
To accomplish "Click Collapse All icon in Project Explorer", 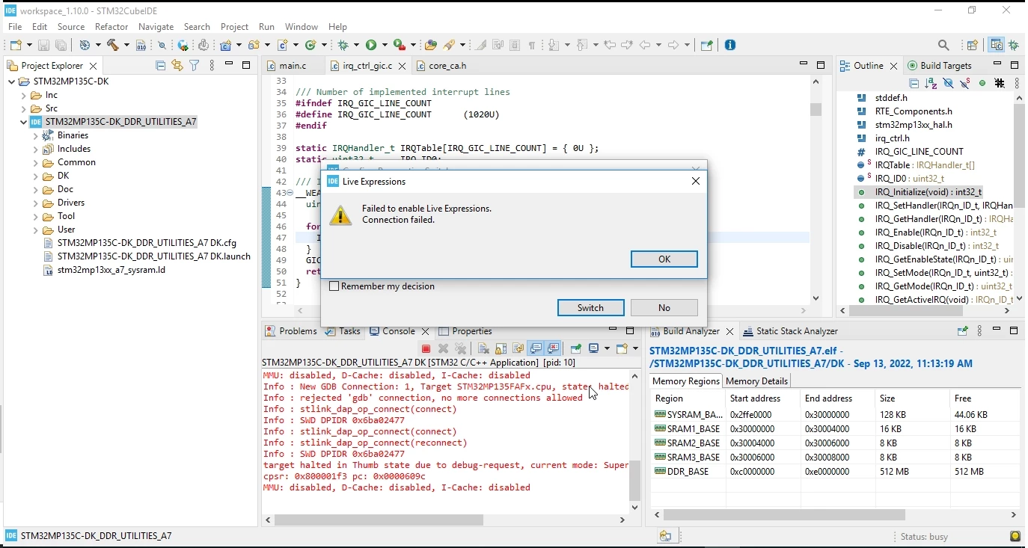I will coord(160,65).
